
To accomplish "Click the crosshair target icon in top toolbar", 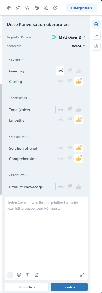I will (x=9, y=8).
